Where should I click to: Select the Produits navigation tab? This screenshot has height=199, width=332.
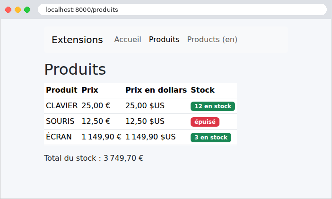coord(164,40)
